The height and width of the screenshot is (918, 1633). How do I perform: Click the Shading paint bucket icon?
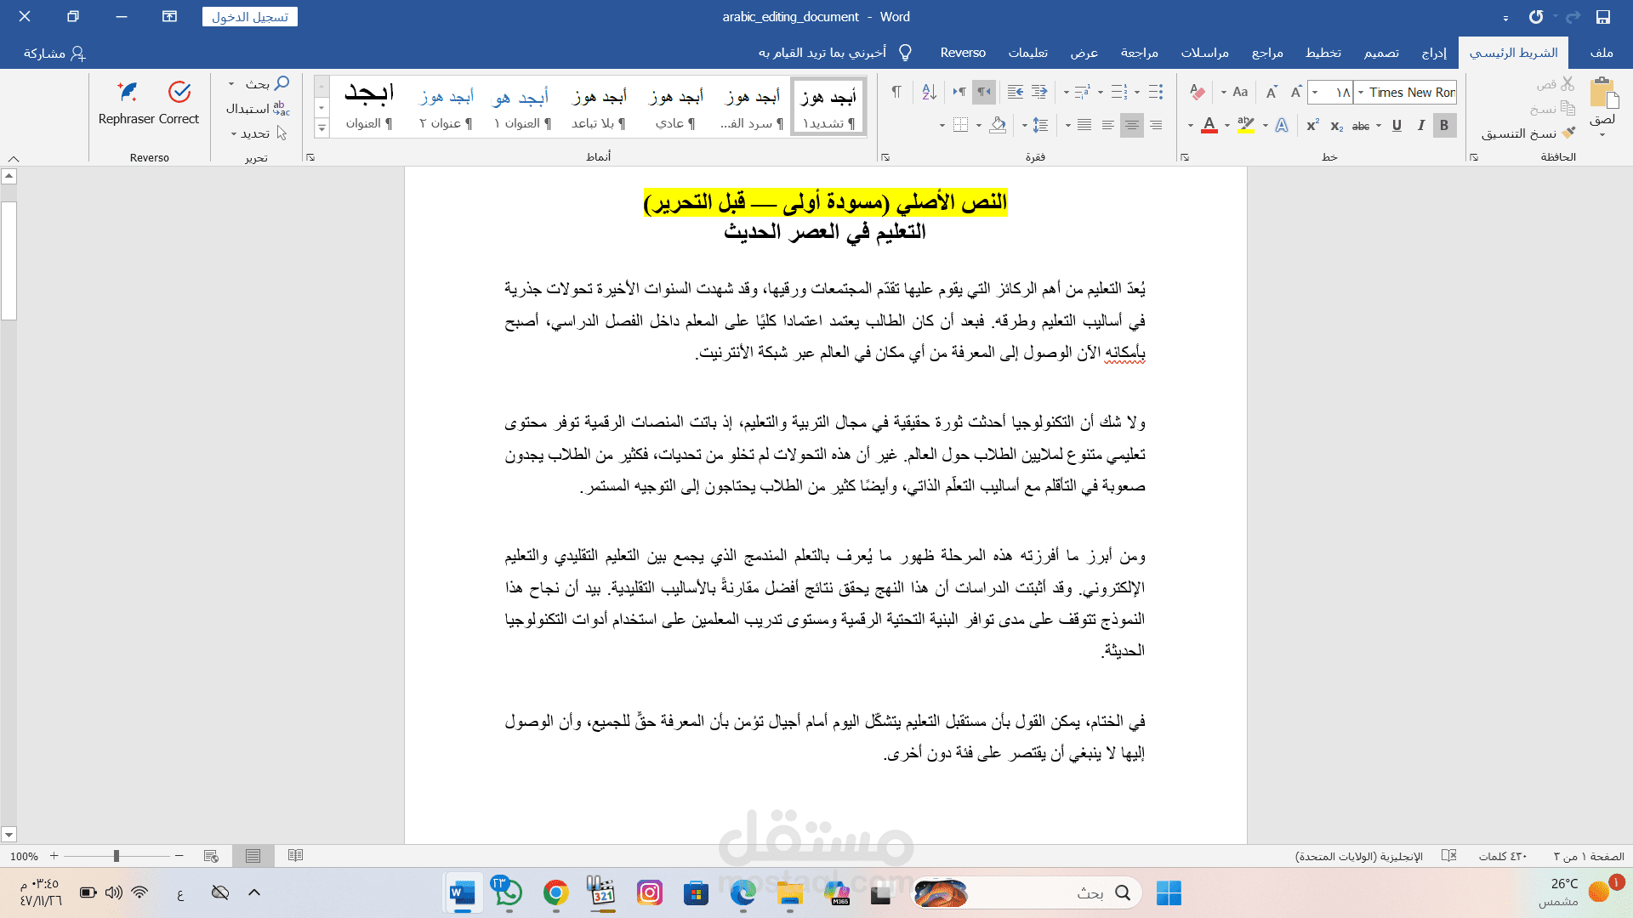(998, 125)
